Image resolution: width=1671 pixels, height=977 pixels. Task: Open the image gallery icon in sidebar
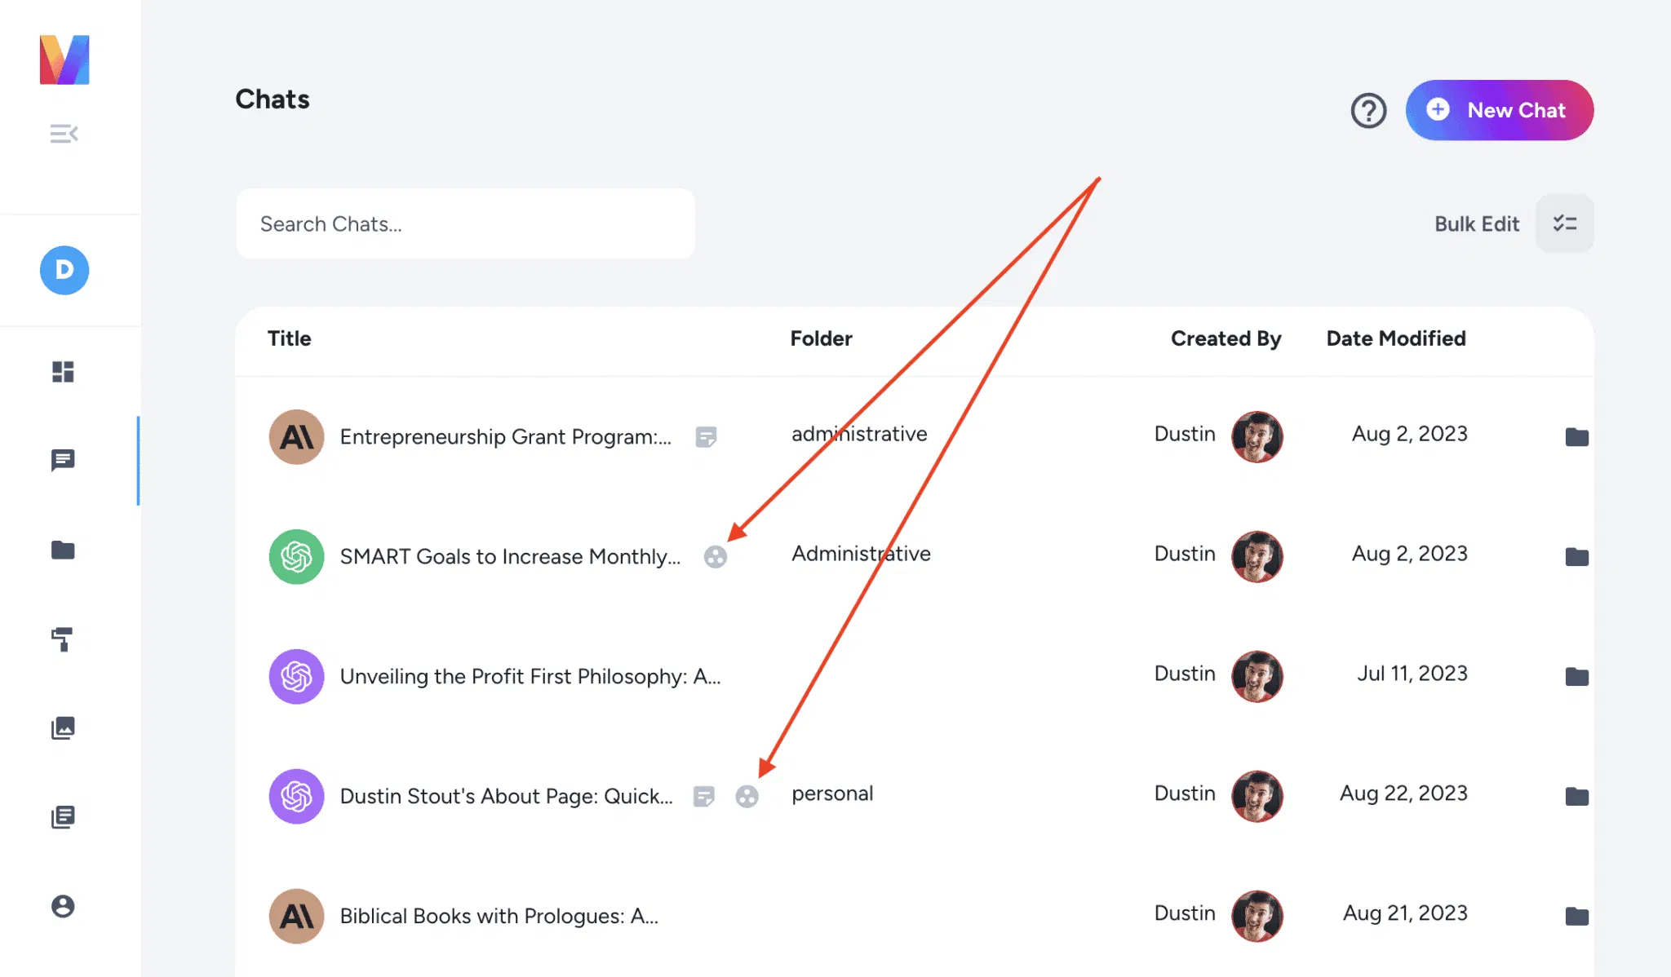[x=63, y=727]
